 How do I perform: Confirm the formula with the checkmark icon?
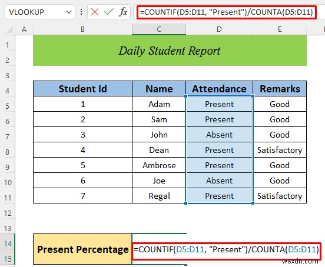click(x=108, y=12)
